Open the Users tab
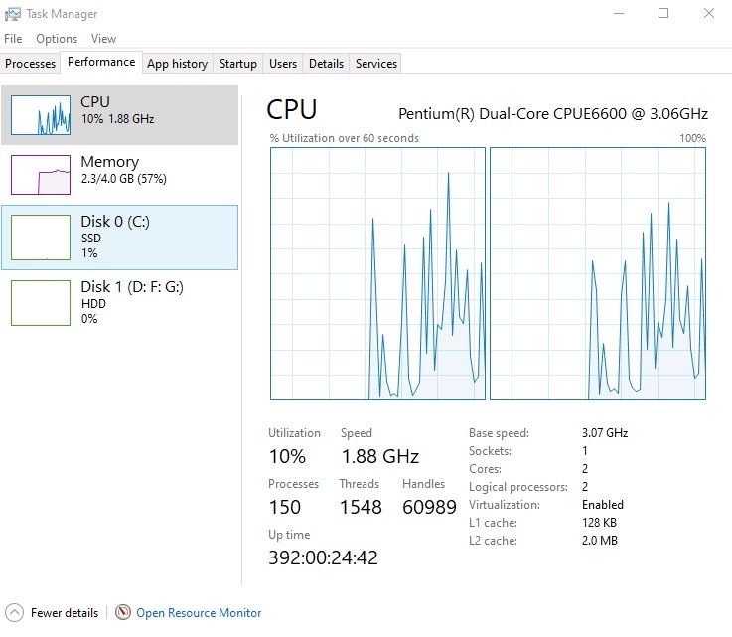This screenshot has height=637, width=732. click(283, 64)
